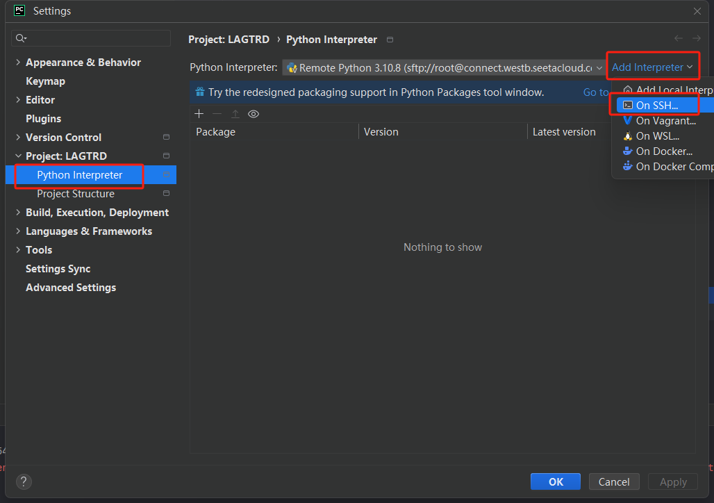Screen dimensions: 714x503
Task: Open Advanced Settings page
Action: pyautogui.click(x=71, y=288)
